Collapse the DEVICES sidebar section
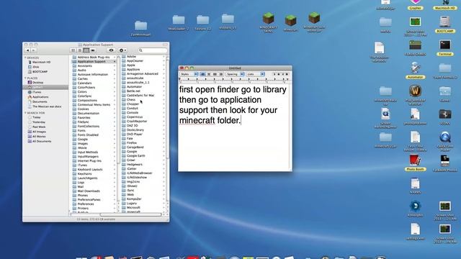Screen dimensions: 461x259 click(x=25, y=58)
